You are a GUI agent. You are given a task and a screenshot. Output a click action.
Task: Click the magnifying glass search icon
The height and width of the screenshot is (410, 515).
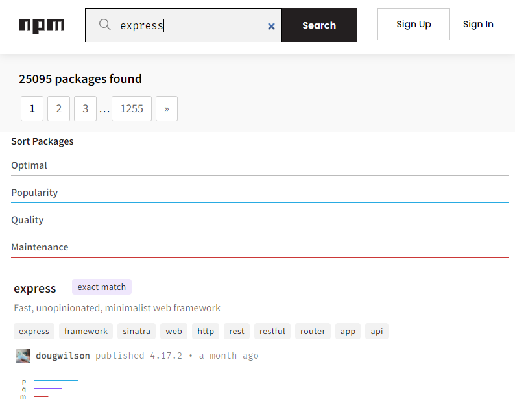[x=105, y=25]
